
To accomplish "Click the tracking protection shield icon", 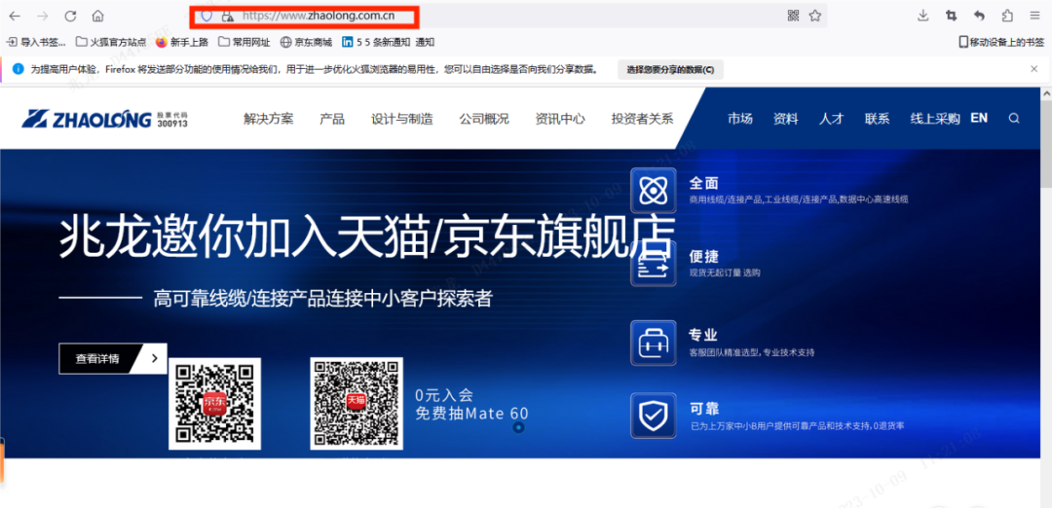I will [207, 16].
